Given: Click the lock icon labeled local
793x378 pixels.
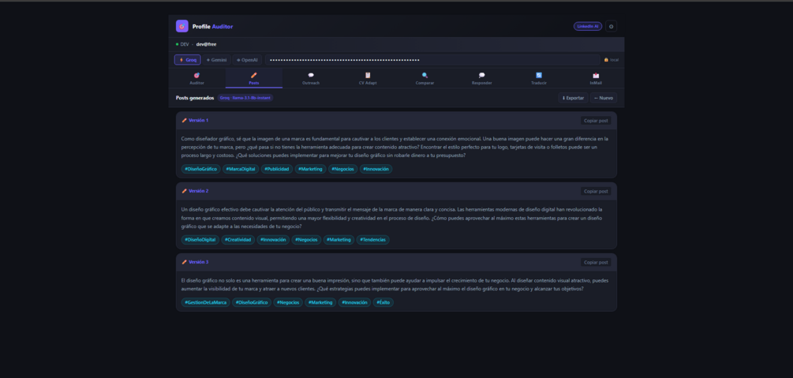Looking at the screenshot, I should [606, 60].
